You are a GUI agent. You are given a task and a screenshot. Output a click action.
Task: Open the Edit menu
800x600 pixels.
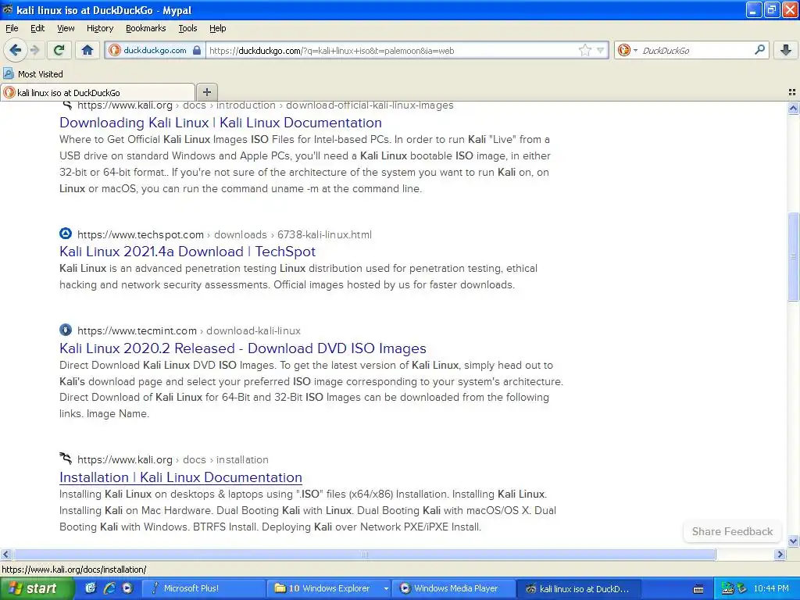pos(37,28)
